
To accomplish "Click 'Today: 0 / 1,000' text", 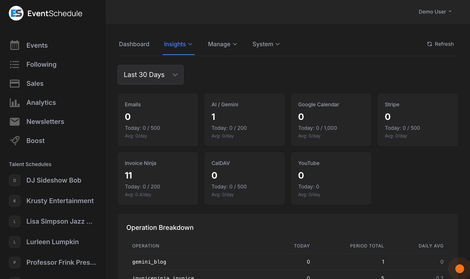I will pos(318,128).
